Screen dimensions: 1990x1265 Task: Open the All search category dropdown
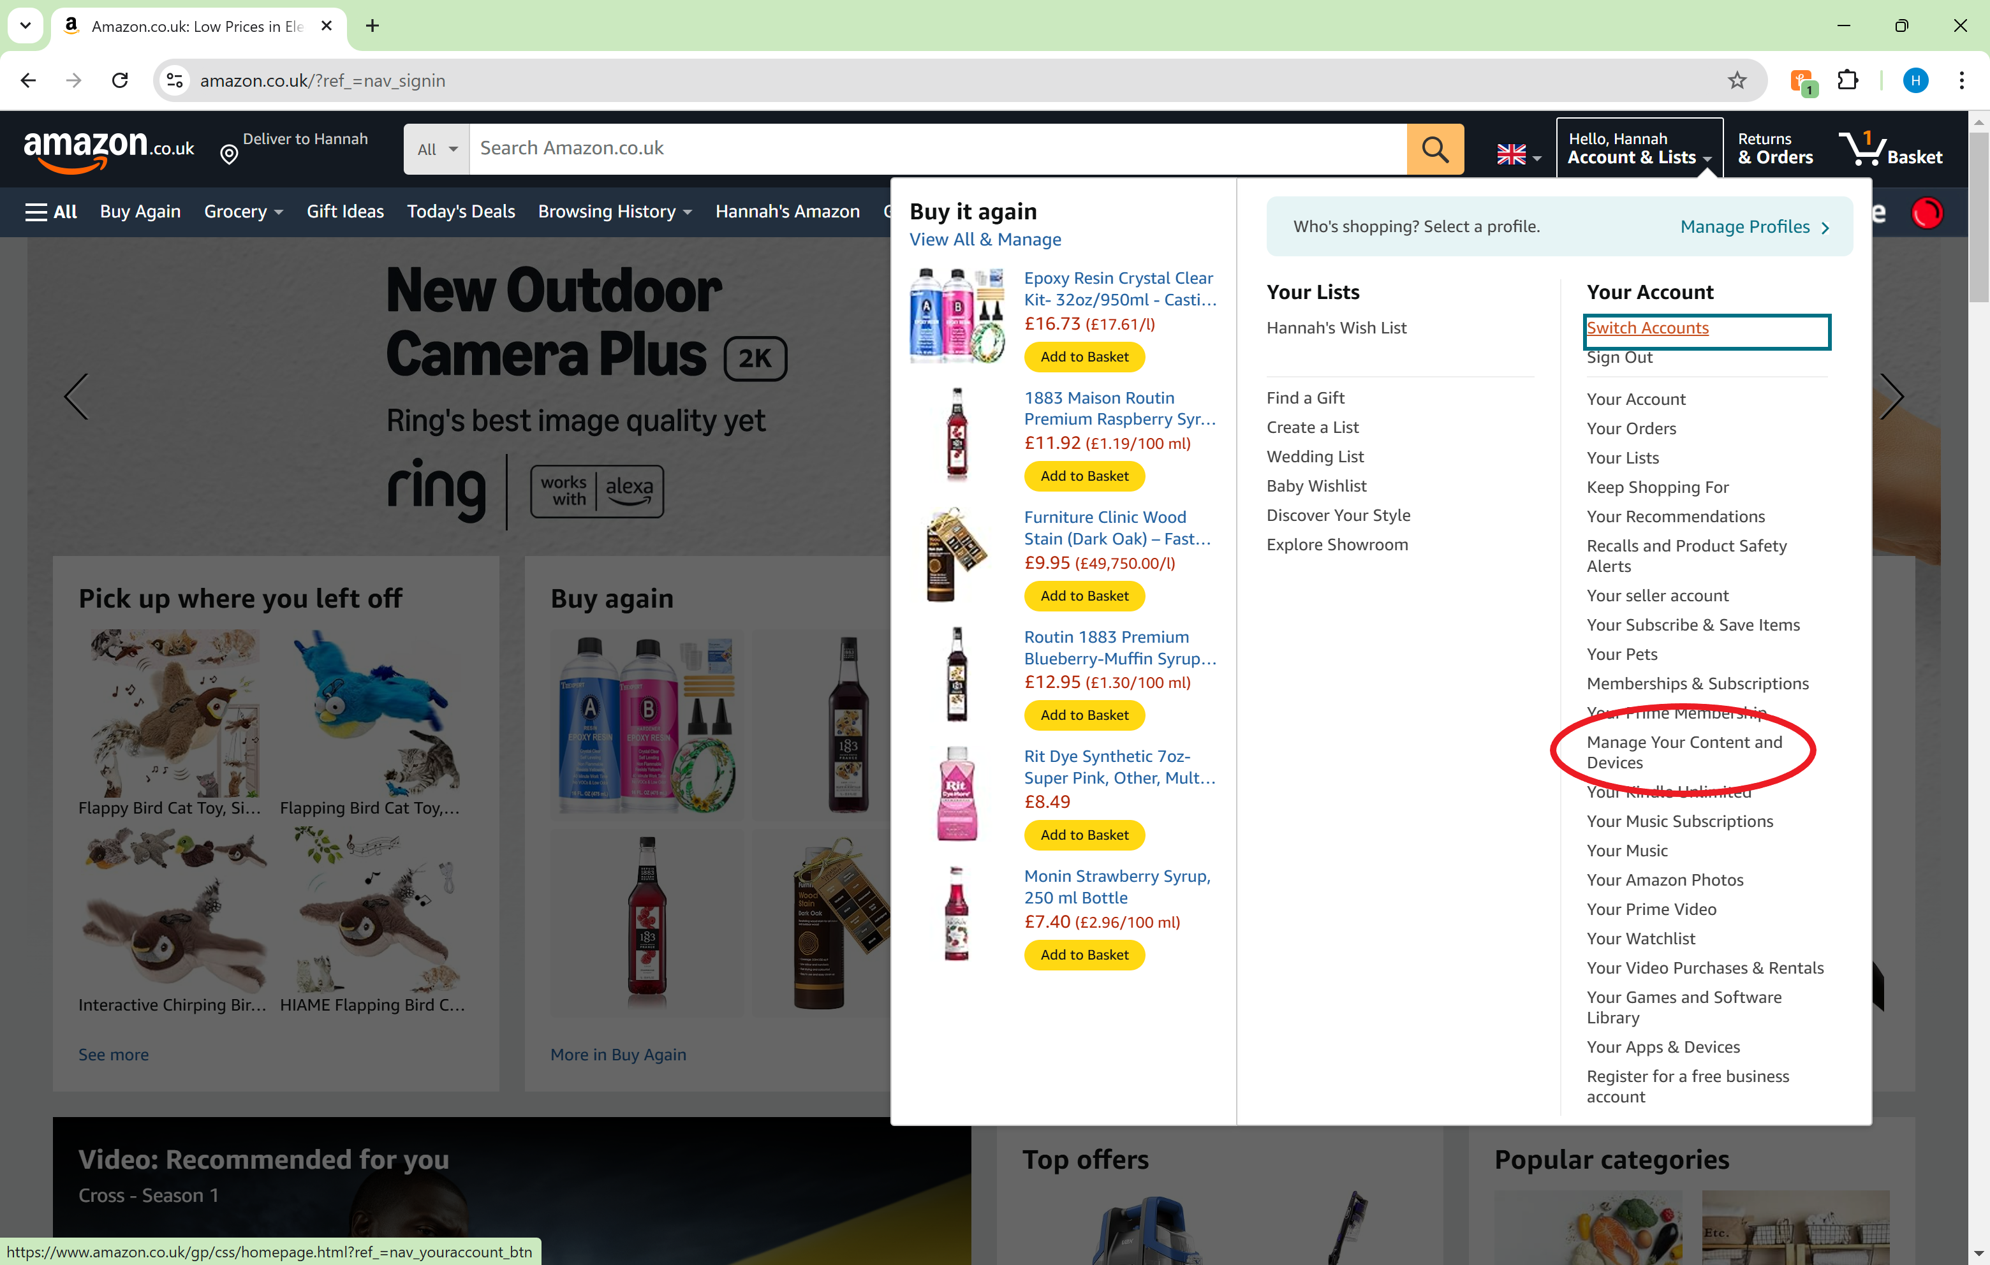tap(436, 149)
